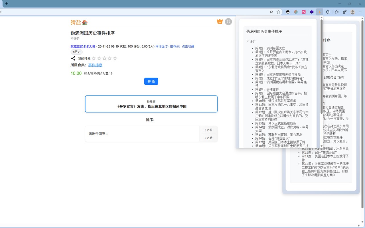
Task: Rate the quiz two stars
Action: pyautogui.click(x=99, y=58)
